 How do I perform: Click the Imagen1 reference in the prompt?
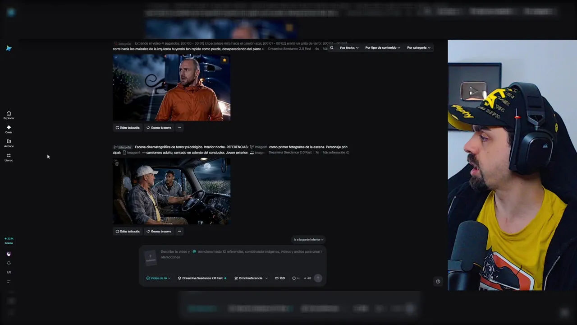[259, 147]
